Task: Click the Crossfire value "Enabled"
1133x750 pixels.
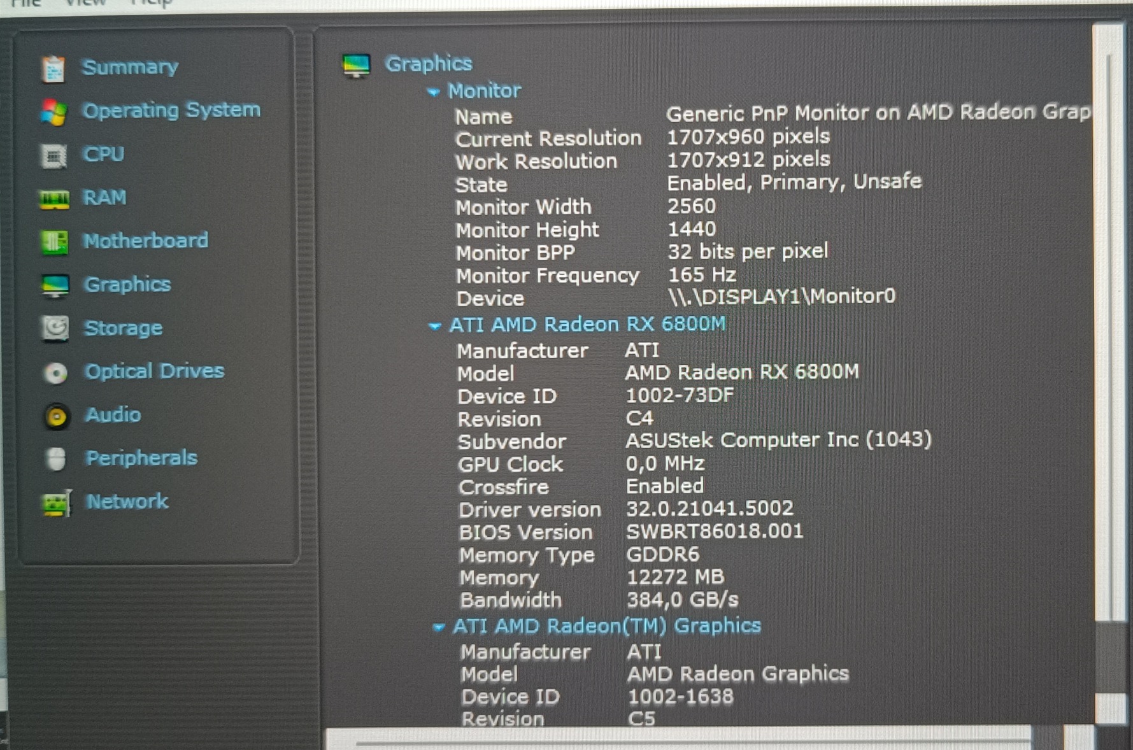Action: pos(666,486)
